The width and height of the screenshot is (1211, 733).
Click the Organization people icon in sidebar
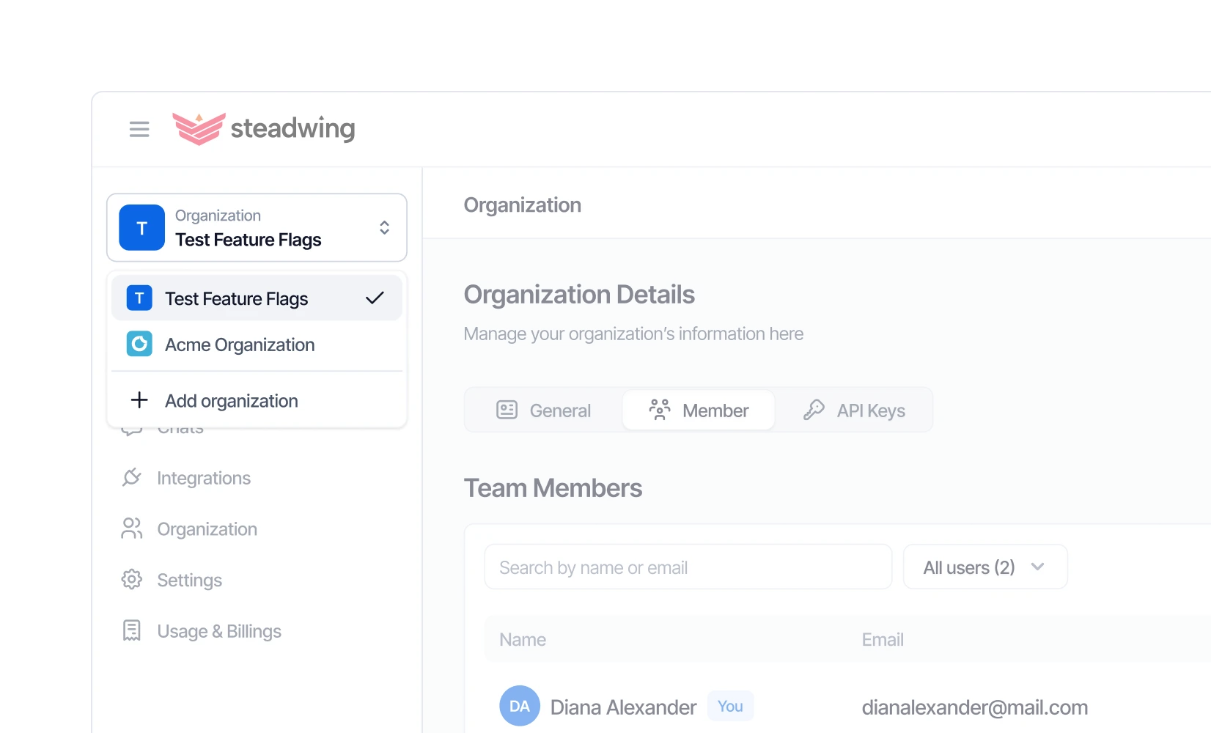tap(131, 528)
